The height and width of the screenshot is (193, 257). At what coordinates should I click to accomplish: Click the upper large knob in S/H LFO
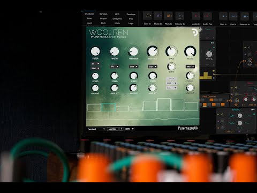pos(240,116)
